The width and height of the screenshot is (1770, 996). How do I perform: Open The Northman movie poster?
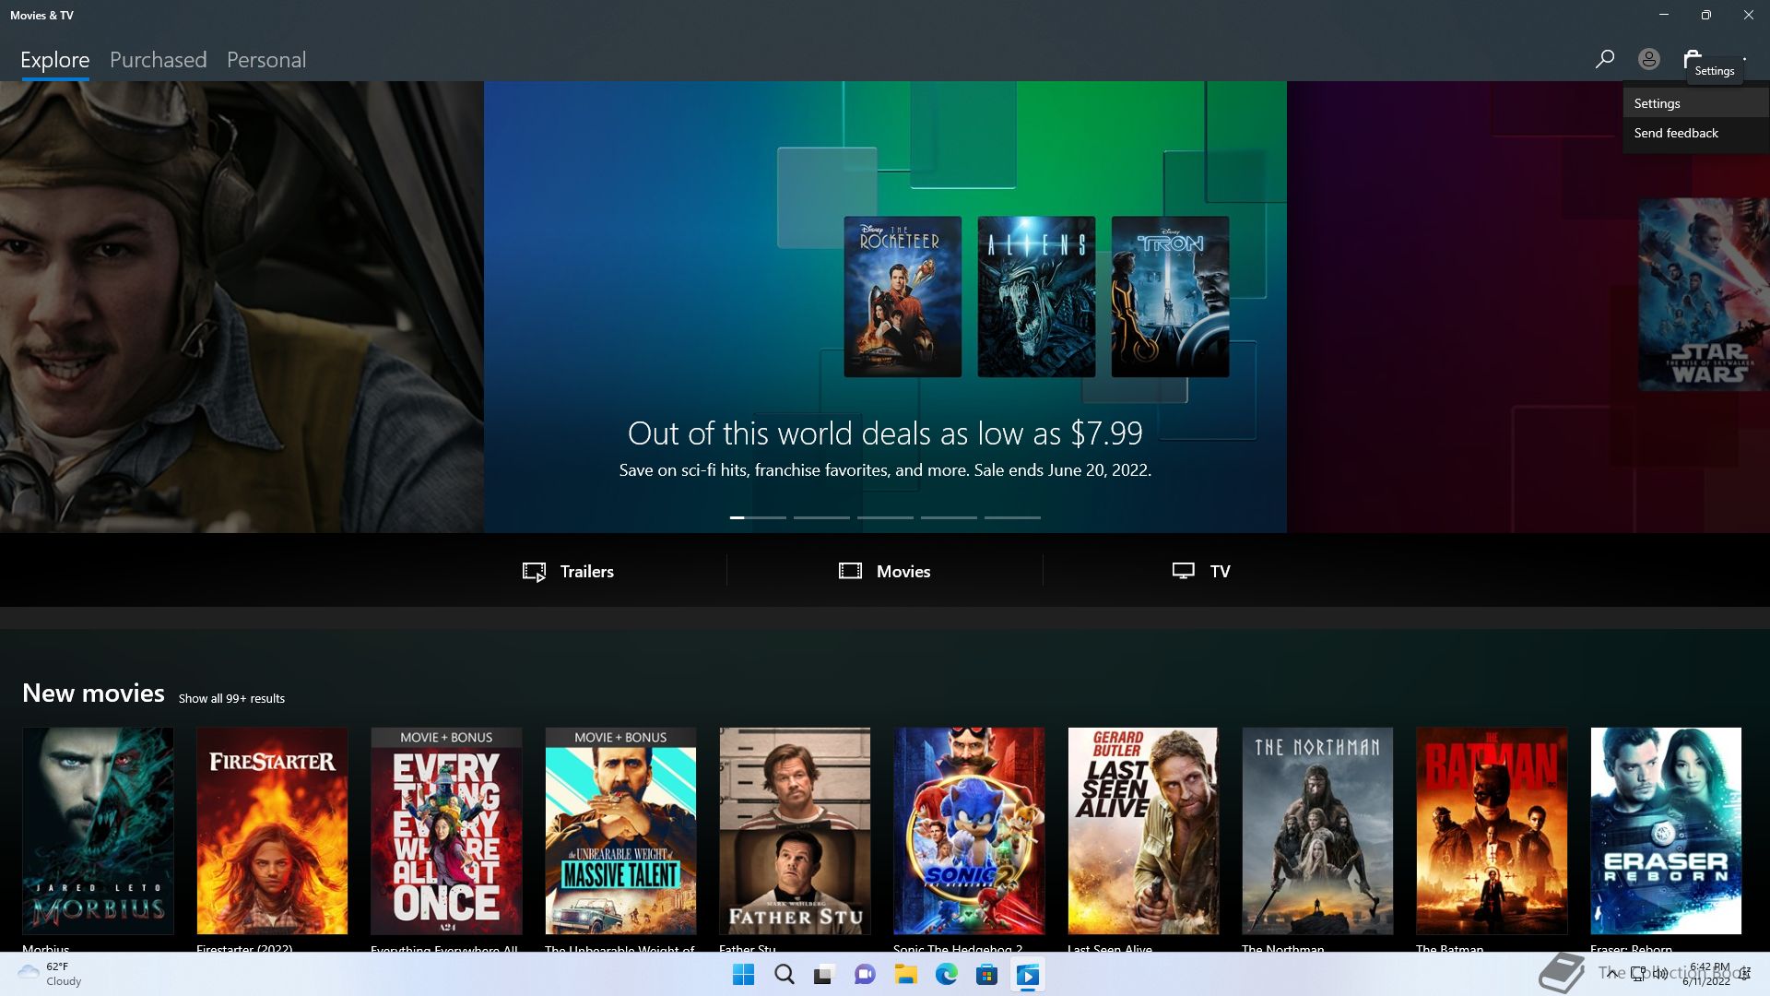(x=1317, y=831)
